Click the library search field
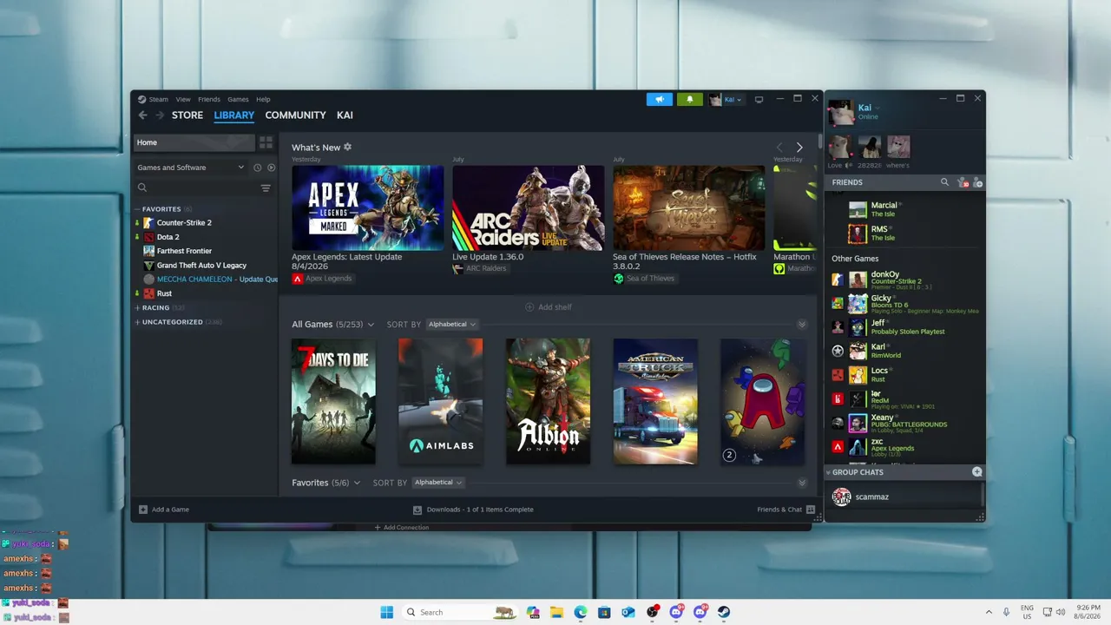 pos(196,187)
